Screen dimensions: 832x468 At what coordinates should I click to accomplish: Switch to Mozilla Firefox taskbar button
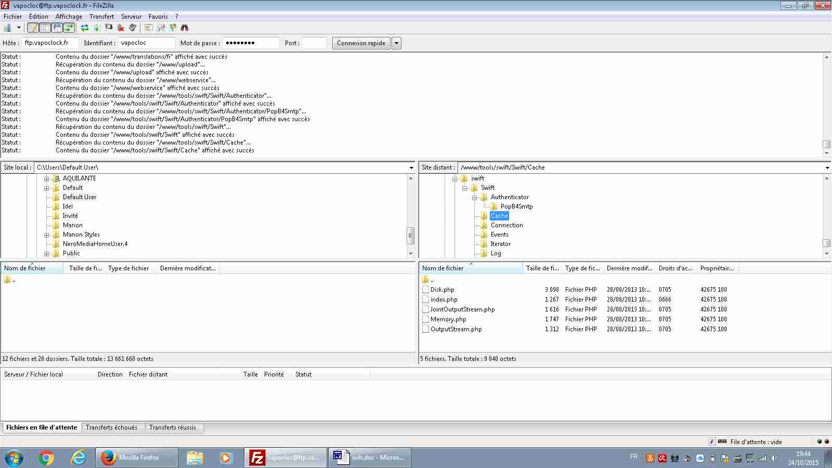click(x=136, y=458)
